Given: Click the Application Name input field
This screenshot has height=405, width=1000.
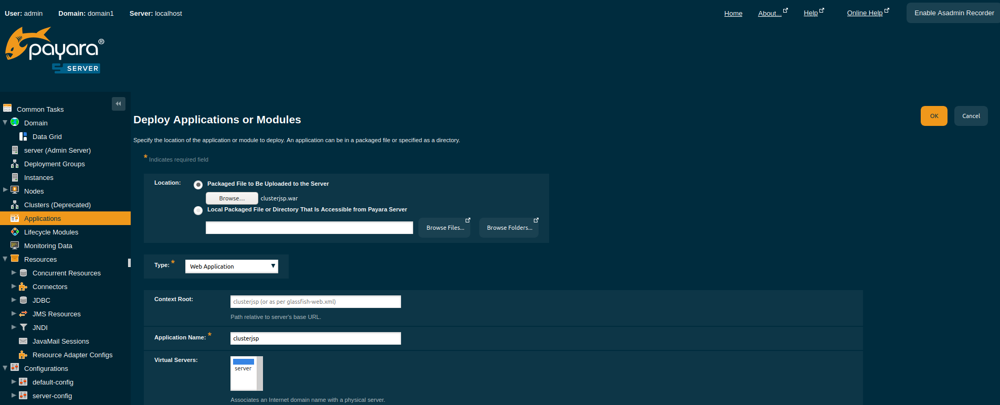Looking at the screenshot, I should pos(315,338).
